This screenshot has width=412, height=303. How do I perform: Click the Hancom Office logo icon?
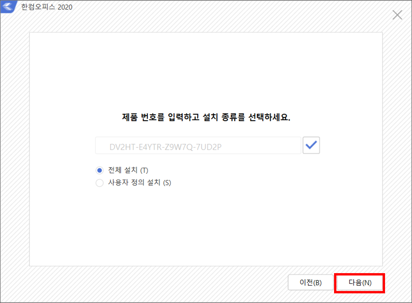click(8, 7)
